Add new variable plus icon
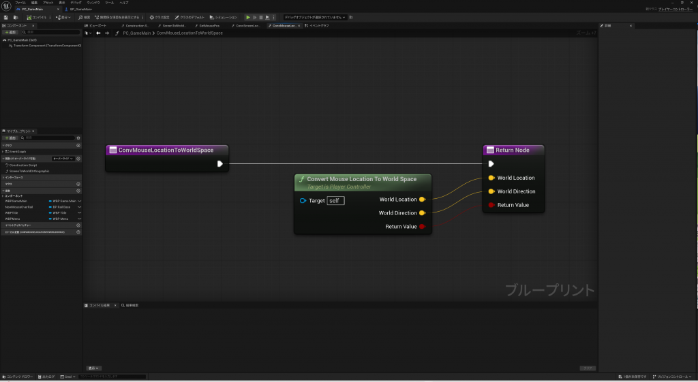This screenshot has height=382, width=698. click(x=78, y=191)
